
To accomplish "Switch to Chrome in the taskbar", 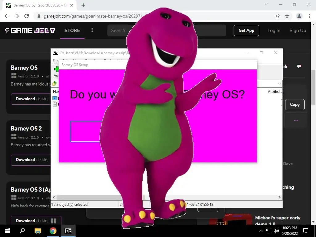I will tap(53, 231).
